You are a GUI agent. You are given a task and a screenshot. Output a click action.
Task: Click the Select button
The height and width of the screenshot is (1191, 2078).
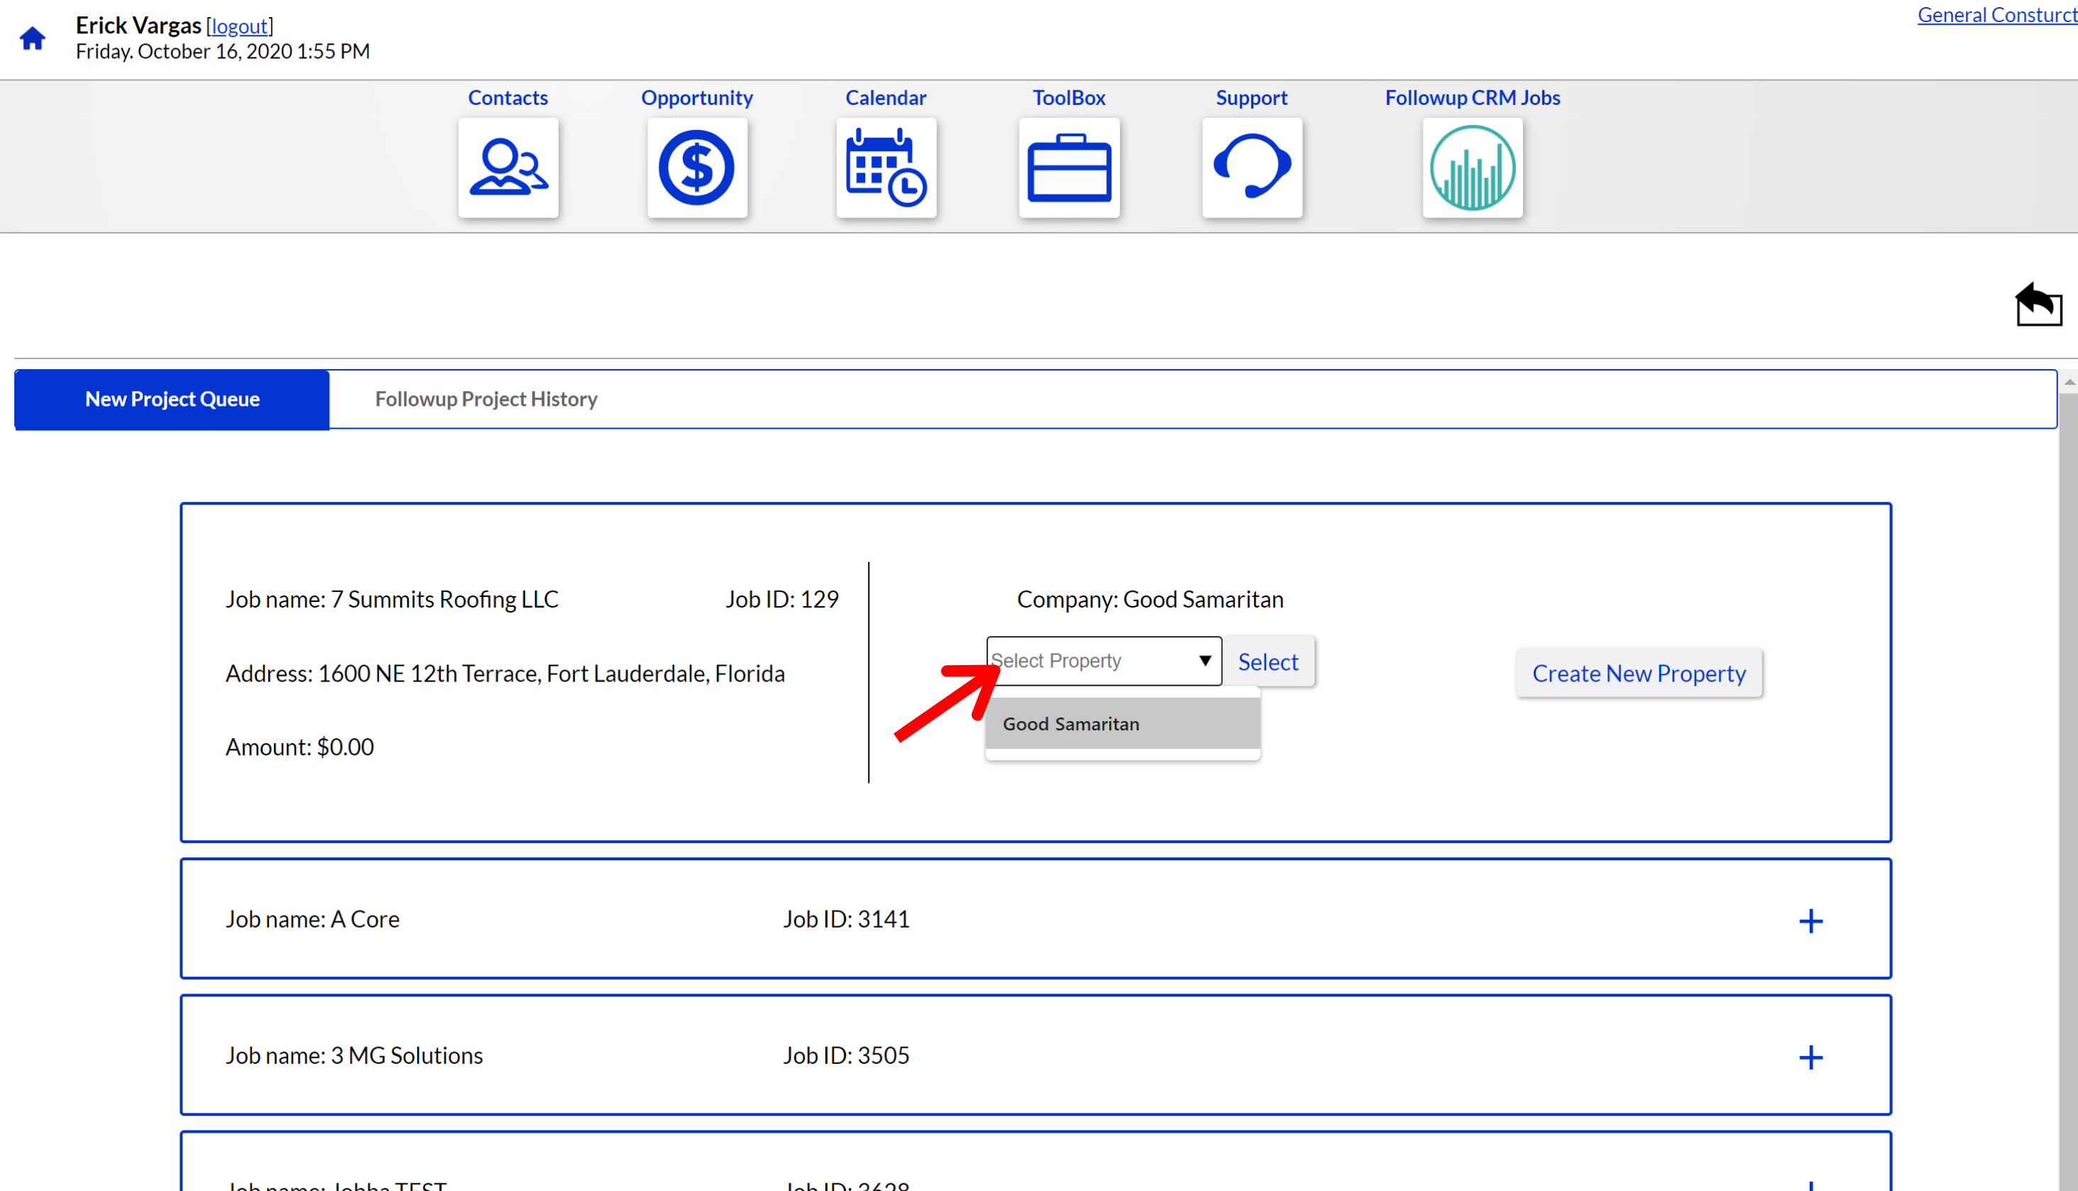[1268, 662]
